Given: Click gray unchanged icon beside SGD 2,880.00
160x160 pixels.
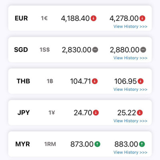Looking at the screenshot, I should point(143,50).
